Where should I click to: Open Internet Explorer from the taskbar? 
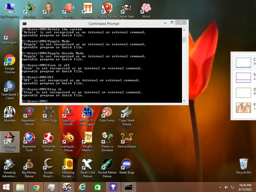(82, 187)
